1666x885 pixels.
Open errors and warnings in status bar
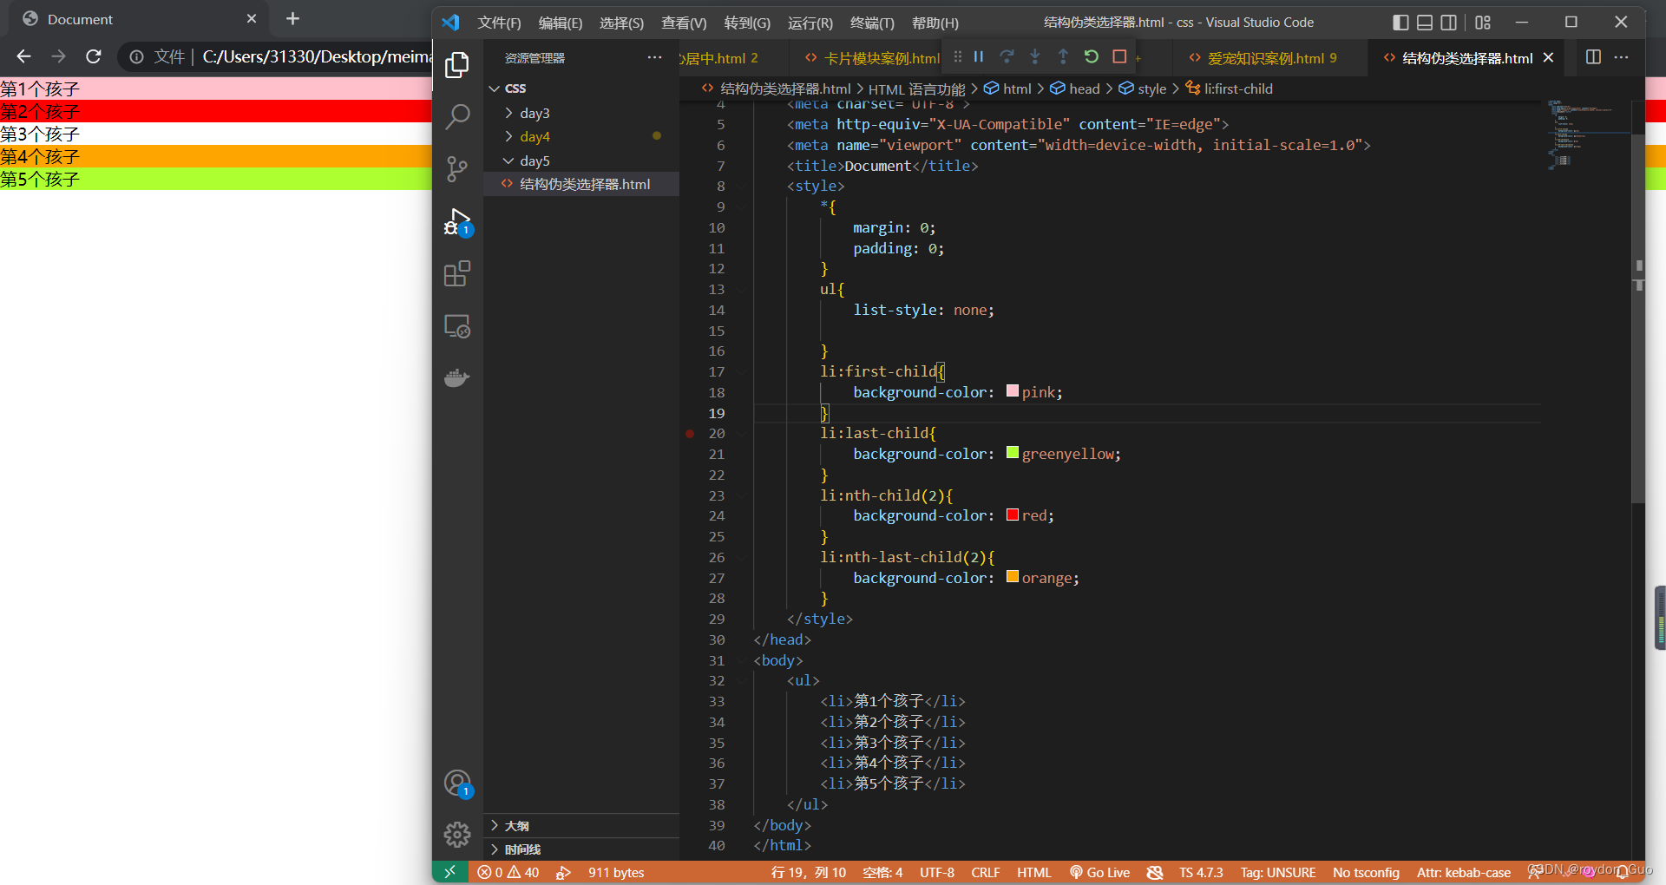pos(508,872)
